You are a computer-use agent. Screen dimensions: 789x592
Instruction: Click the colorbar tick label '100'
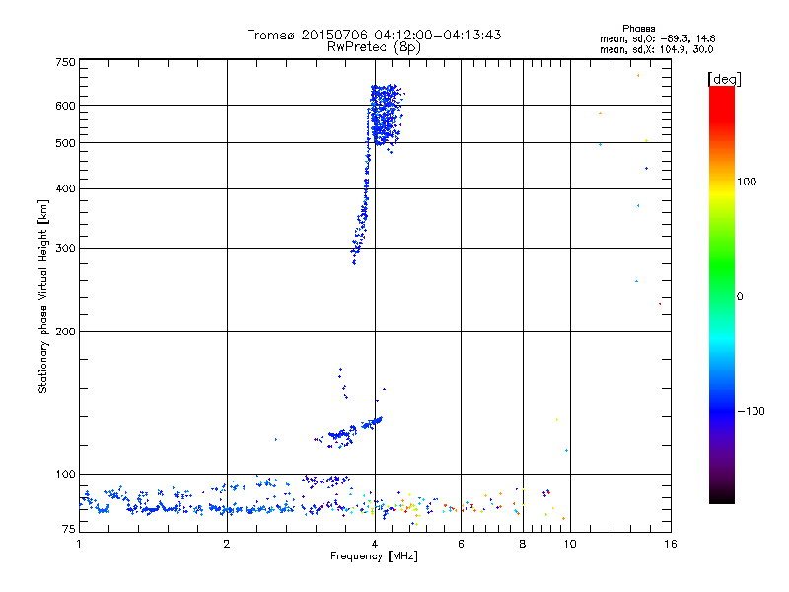747,182
